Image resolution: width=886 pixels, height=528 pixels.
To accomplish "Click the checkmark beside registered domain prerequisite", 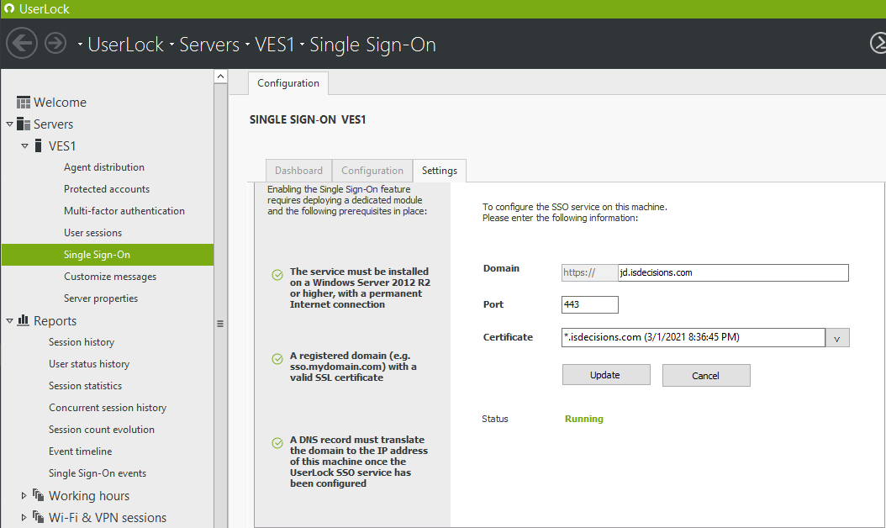I will click(277, 359).
